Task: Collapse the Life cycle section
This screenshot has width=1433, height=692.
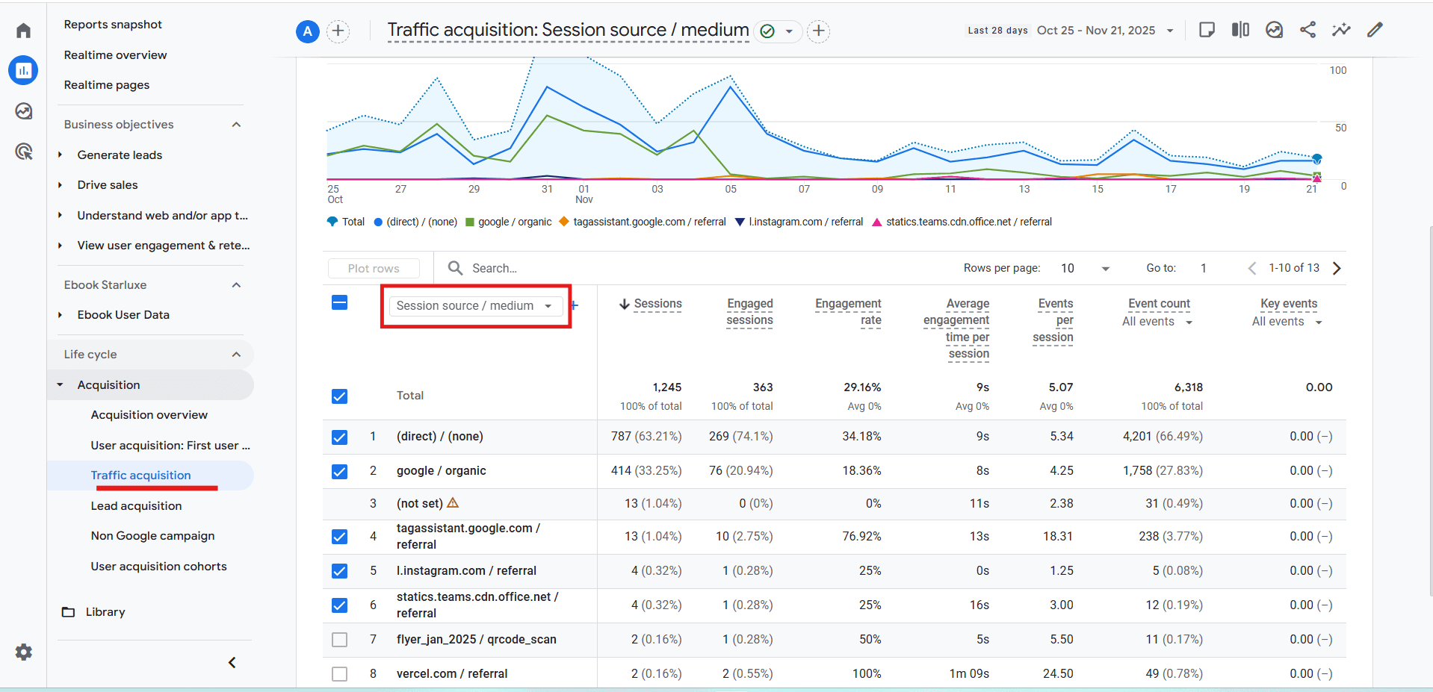Action: (x=236, y=354)
